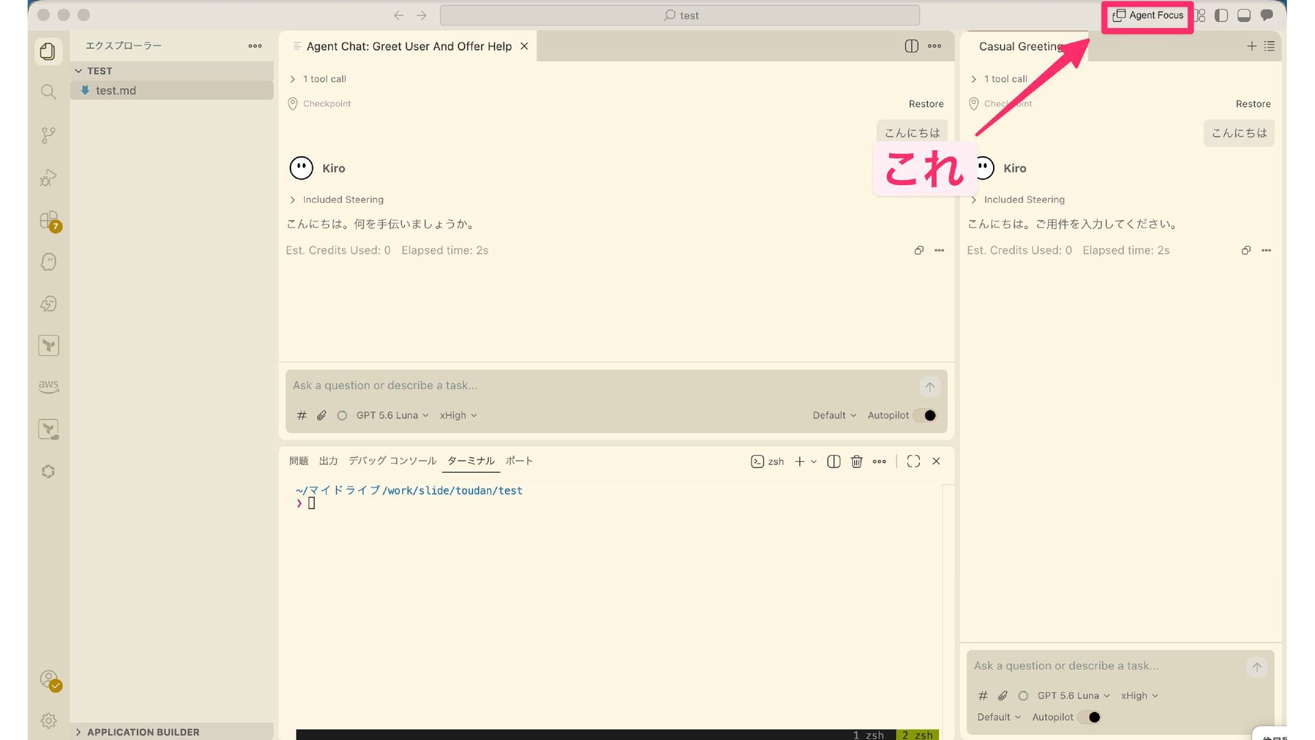Toggle primary sidebar layout icon in title bar
Image resolution: width=1315 pixels, height=740 pixels.
[1221, 15]
